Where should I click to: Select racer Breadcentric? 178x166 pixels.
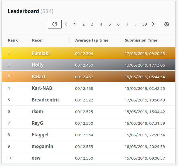(46, 100)
